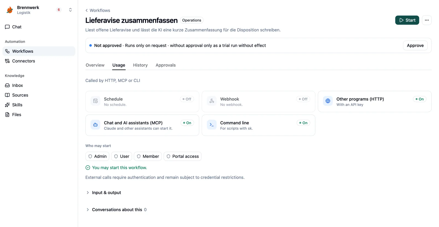Click the Chat speech bubble icon
Image resolution: width=439 pixels, height=227 pixels.
click(x=7, y=27)
